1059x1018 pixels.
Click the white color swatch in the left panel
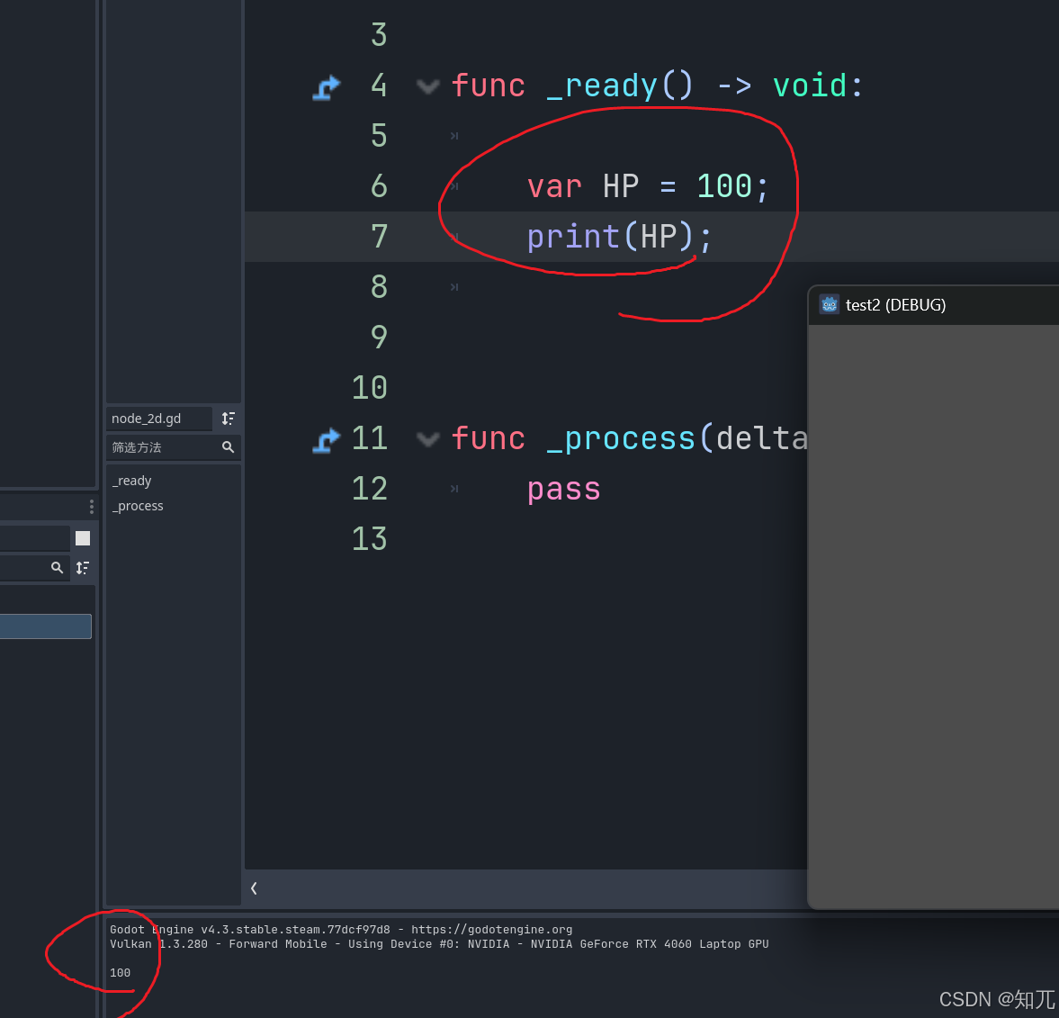tap(82, 537)
